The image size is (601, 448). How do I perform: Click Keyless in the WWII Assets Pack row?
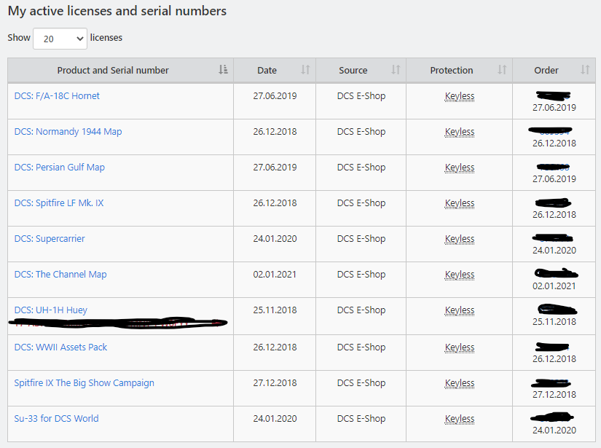pyautogui.click(x=460, y=347)
